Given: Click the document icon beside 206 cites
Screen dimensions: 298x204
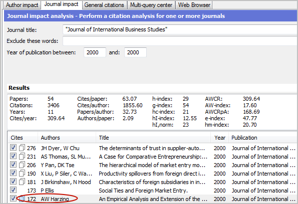Looking at the screenshot, I should pyautogui.click(x=22, y=165).
